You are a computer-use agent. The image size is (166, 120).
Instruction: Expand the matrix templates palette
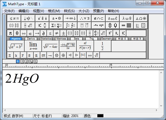(127, 25)
